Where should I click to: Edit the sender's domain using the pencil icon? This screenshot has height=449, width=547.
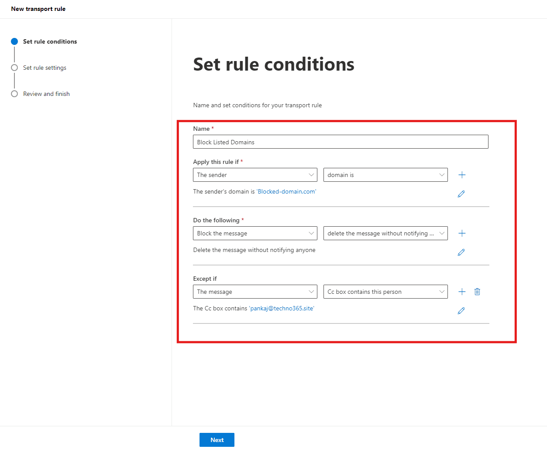click(461, 194)
